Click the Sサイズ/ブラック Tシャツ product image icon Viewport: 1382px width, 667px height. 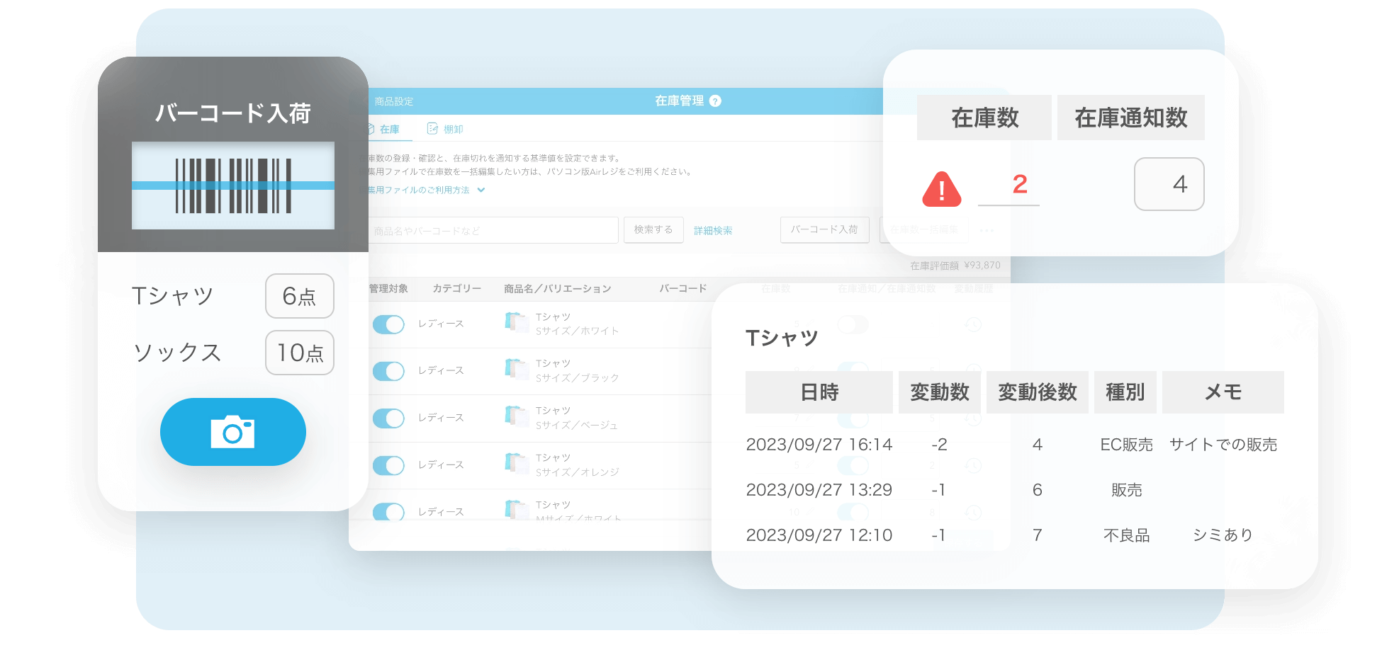(x=517, y=370)
